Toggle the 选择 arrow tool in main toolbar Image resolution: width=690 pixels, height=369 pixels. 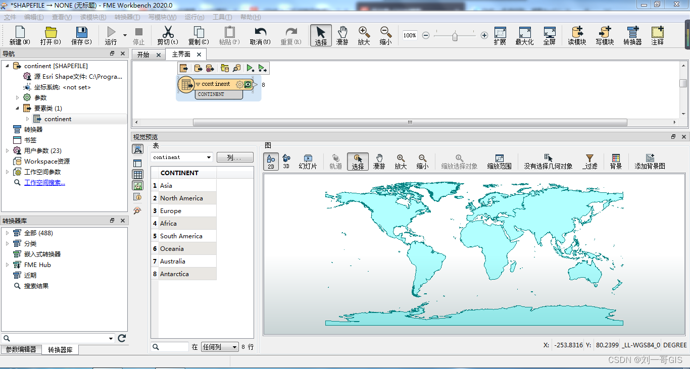321,35
